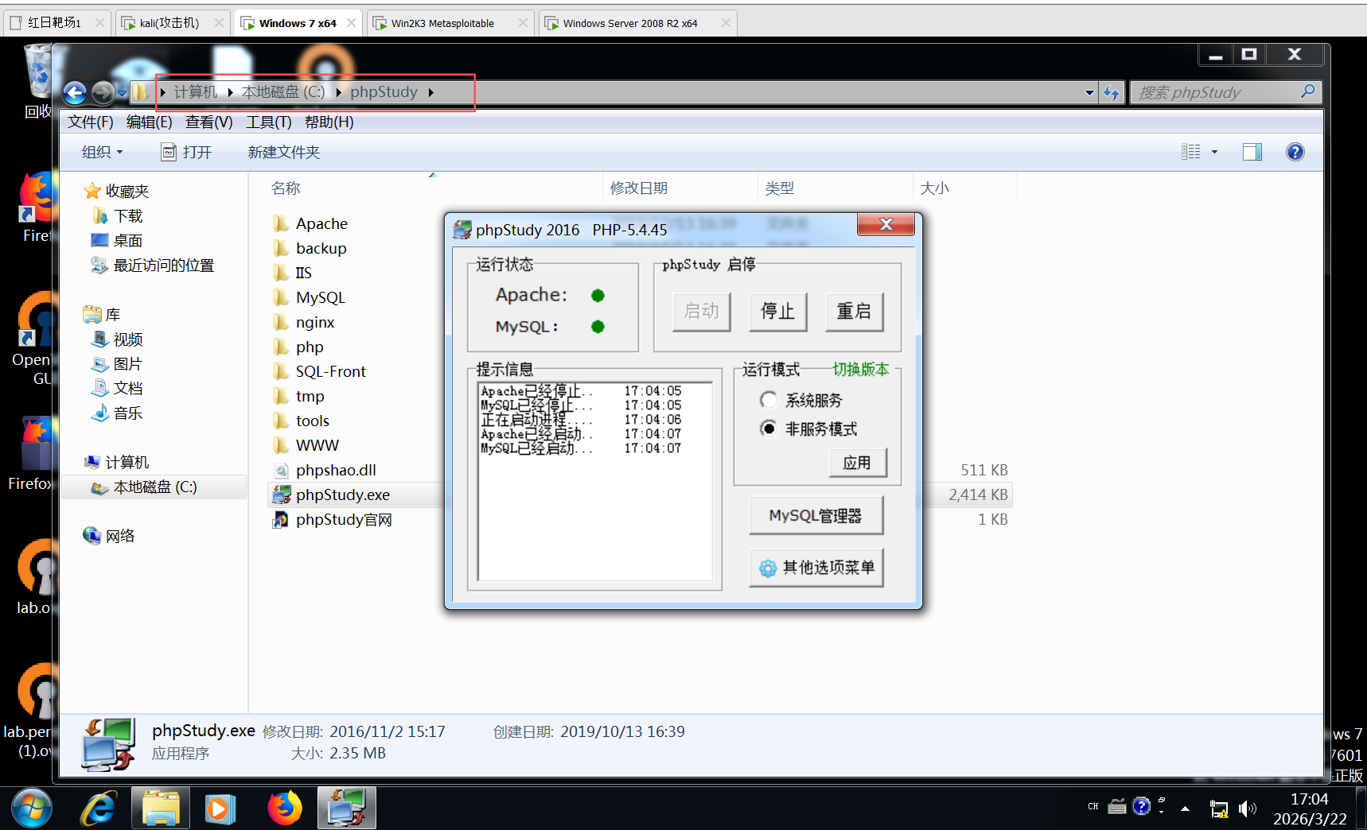Click the 停止 button
Viewport: 1367px width, 830px height.
(x=778, y=311)
